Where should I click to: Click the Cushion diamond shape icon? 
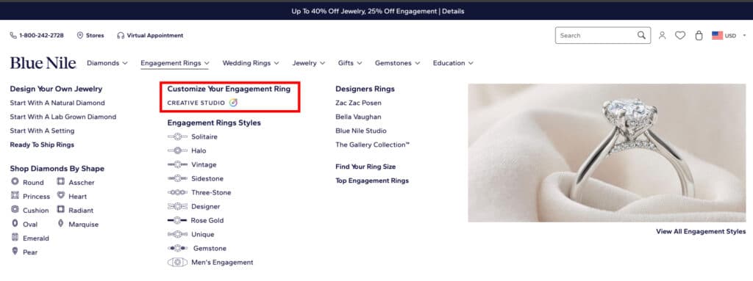point(15,210)
